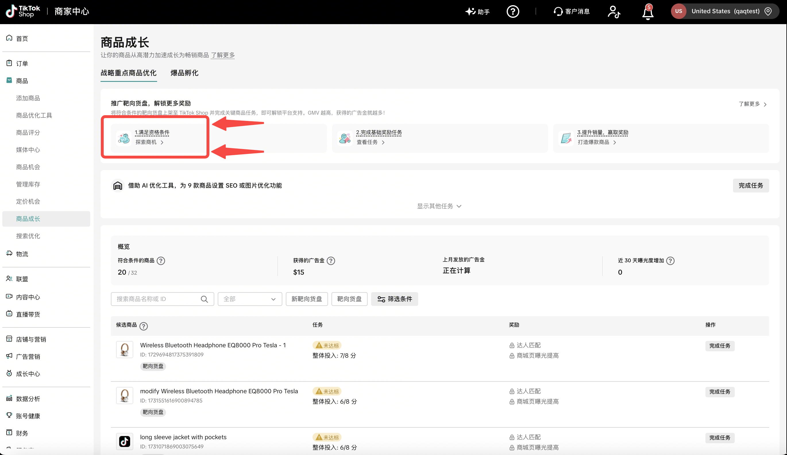Click 完成任务 for Tesla - 1 headphone row
This screenshot has height=455, width=787.
(720, 346)
